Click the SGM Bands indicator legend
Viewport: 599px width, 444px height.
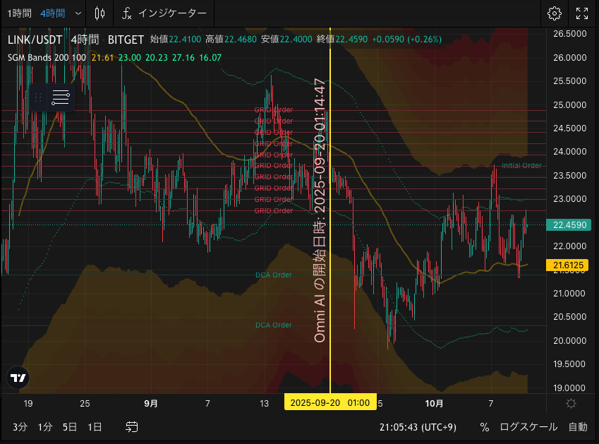[x=47, y=57]
